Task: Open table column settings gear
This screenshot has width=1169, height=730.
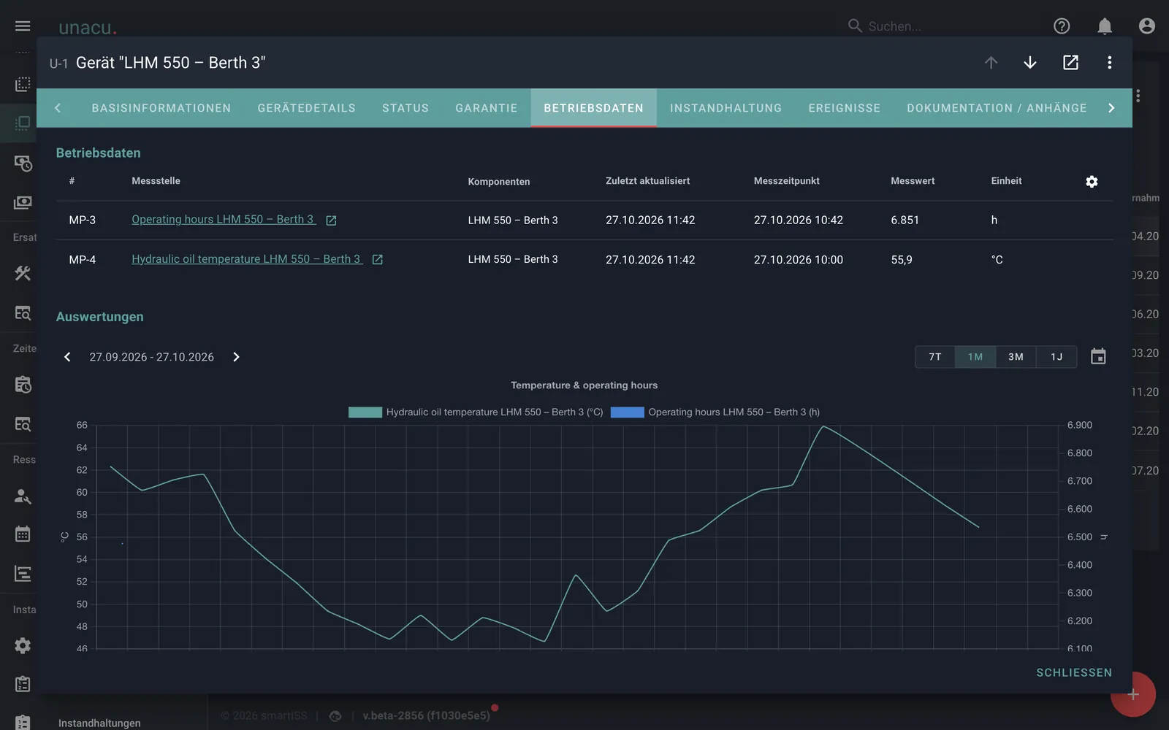Action: pos(1092,182)
